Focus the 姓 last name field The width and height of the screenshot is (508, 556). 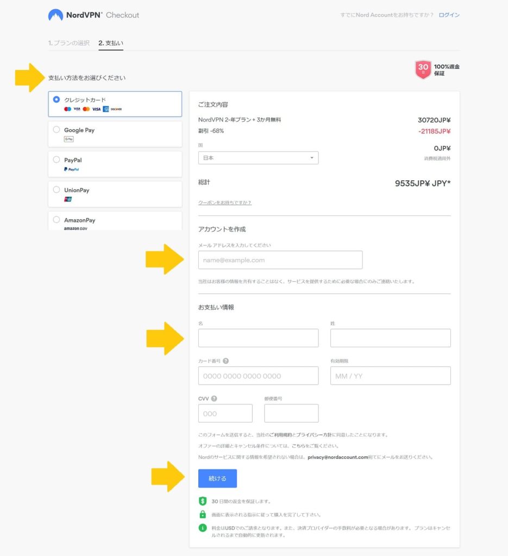[391, 338]
